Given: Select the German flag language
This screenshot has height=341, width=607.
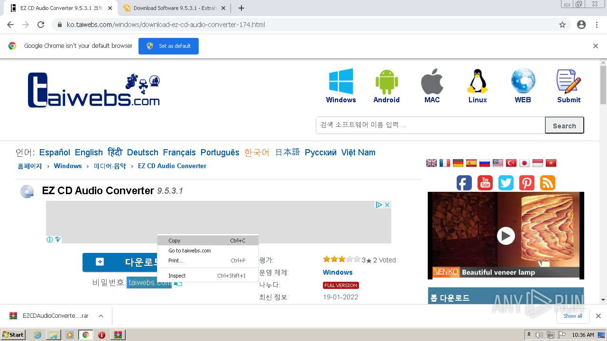Looking at the screenshot, I should pyautogui.click(x=458, y=163).
